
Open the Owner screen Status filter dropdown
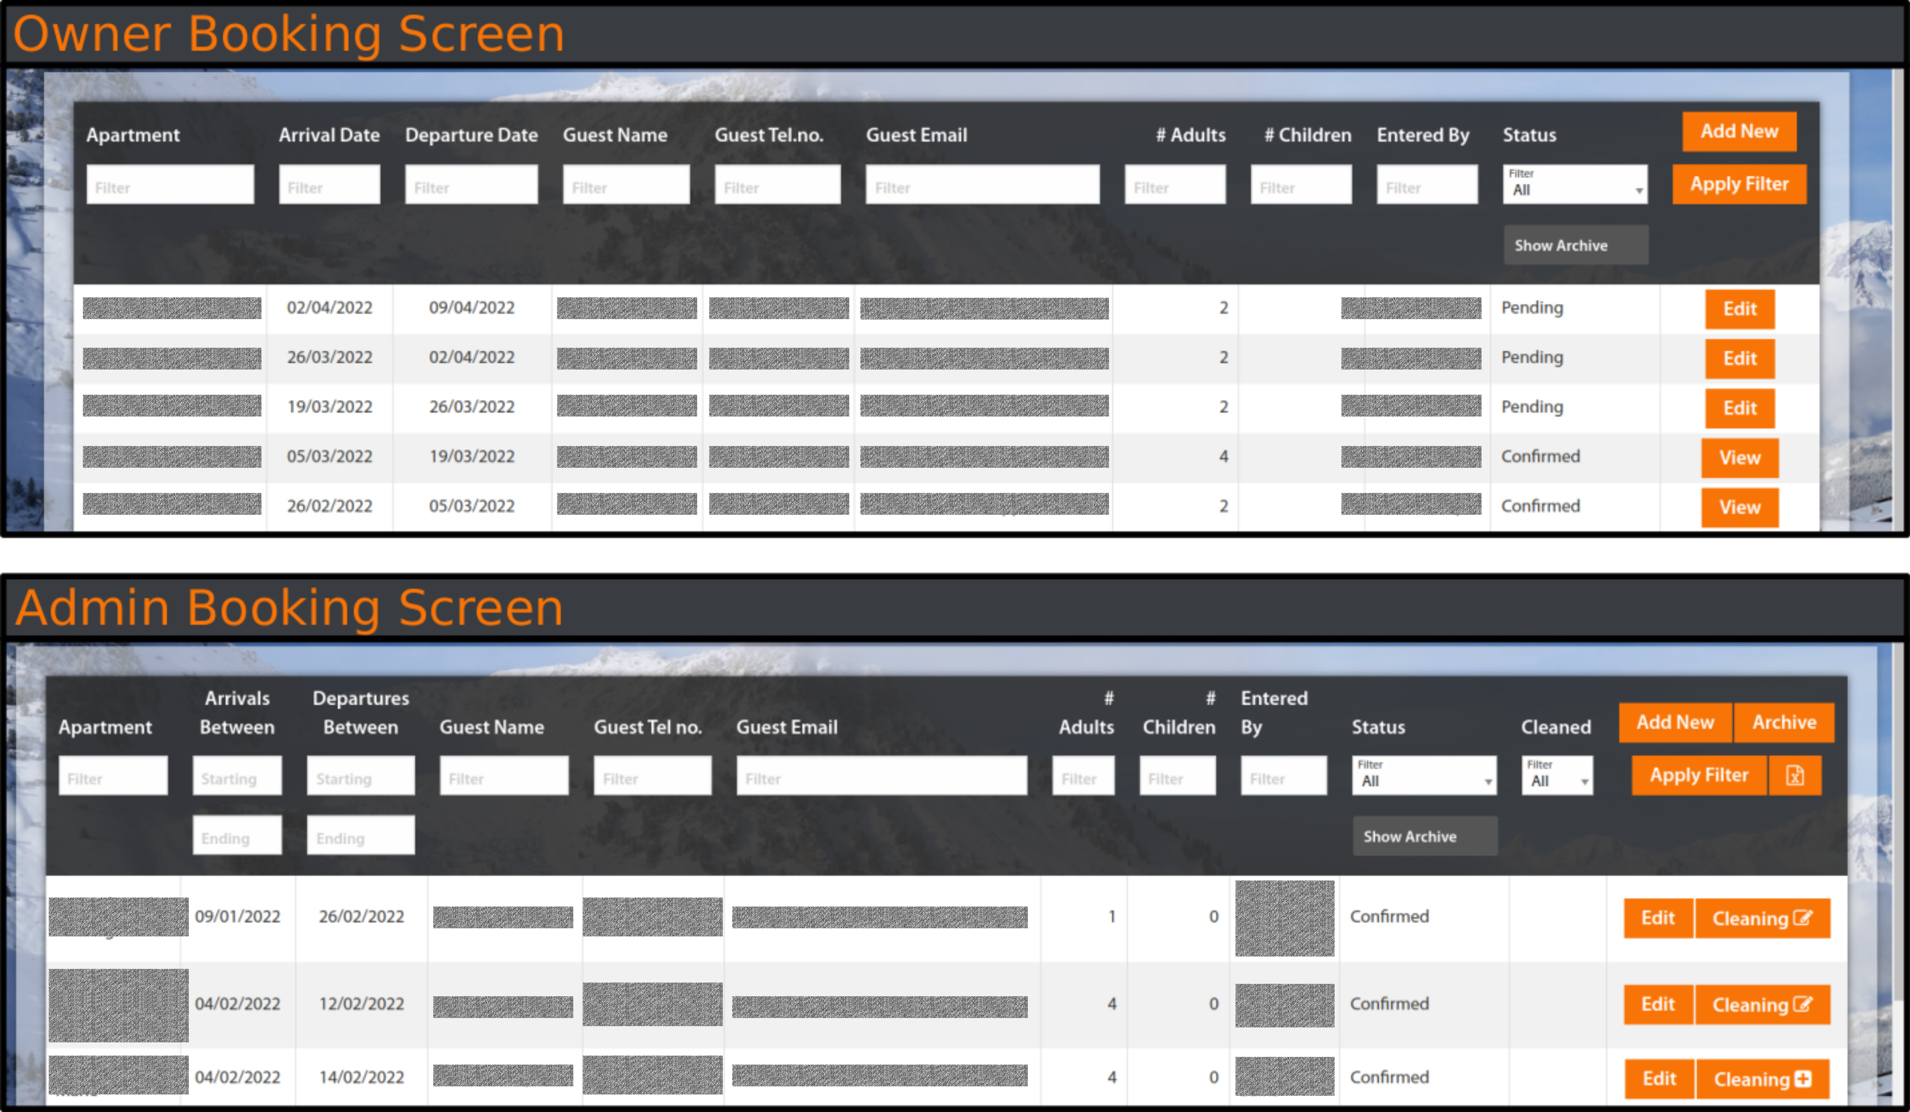(1575, 184)
